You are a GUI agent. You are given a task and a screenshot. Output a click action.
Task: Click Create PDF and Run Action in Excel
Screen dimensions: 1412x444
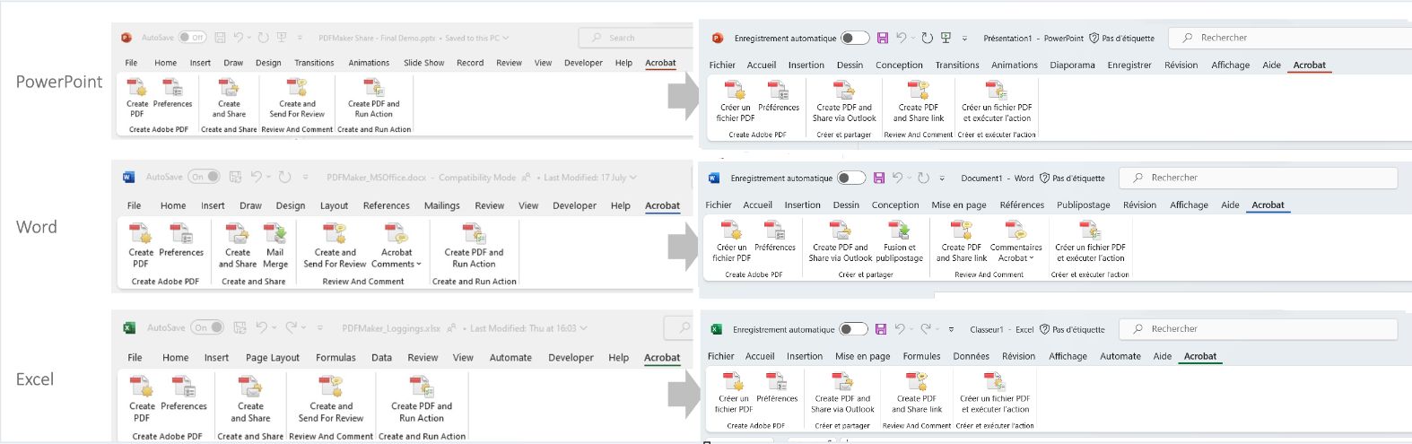pos(422,399)
